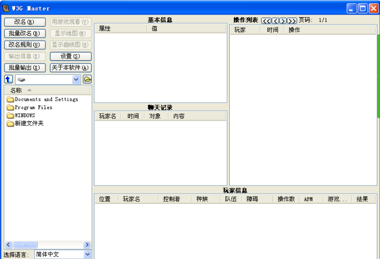
Task: Close the W3G Master window
Action: pos(374,9)
